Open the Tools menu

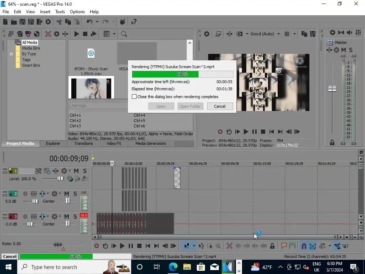tap(60, 12)
